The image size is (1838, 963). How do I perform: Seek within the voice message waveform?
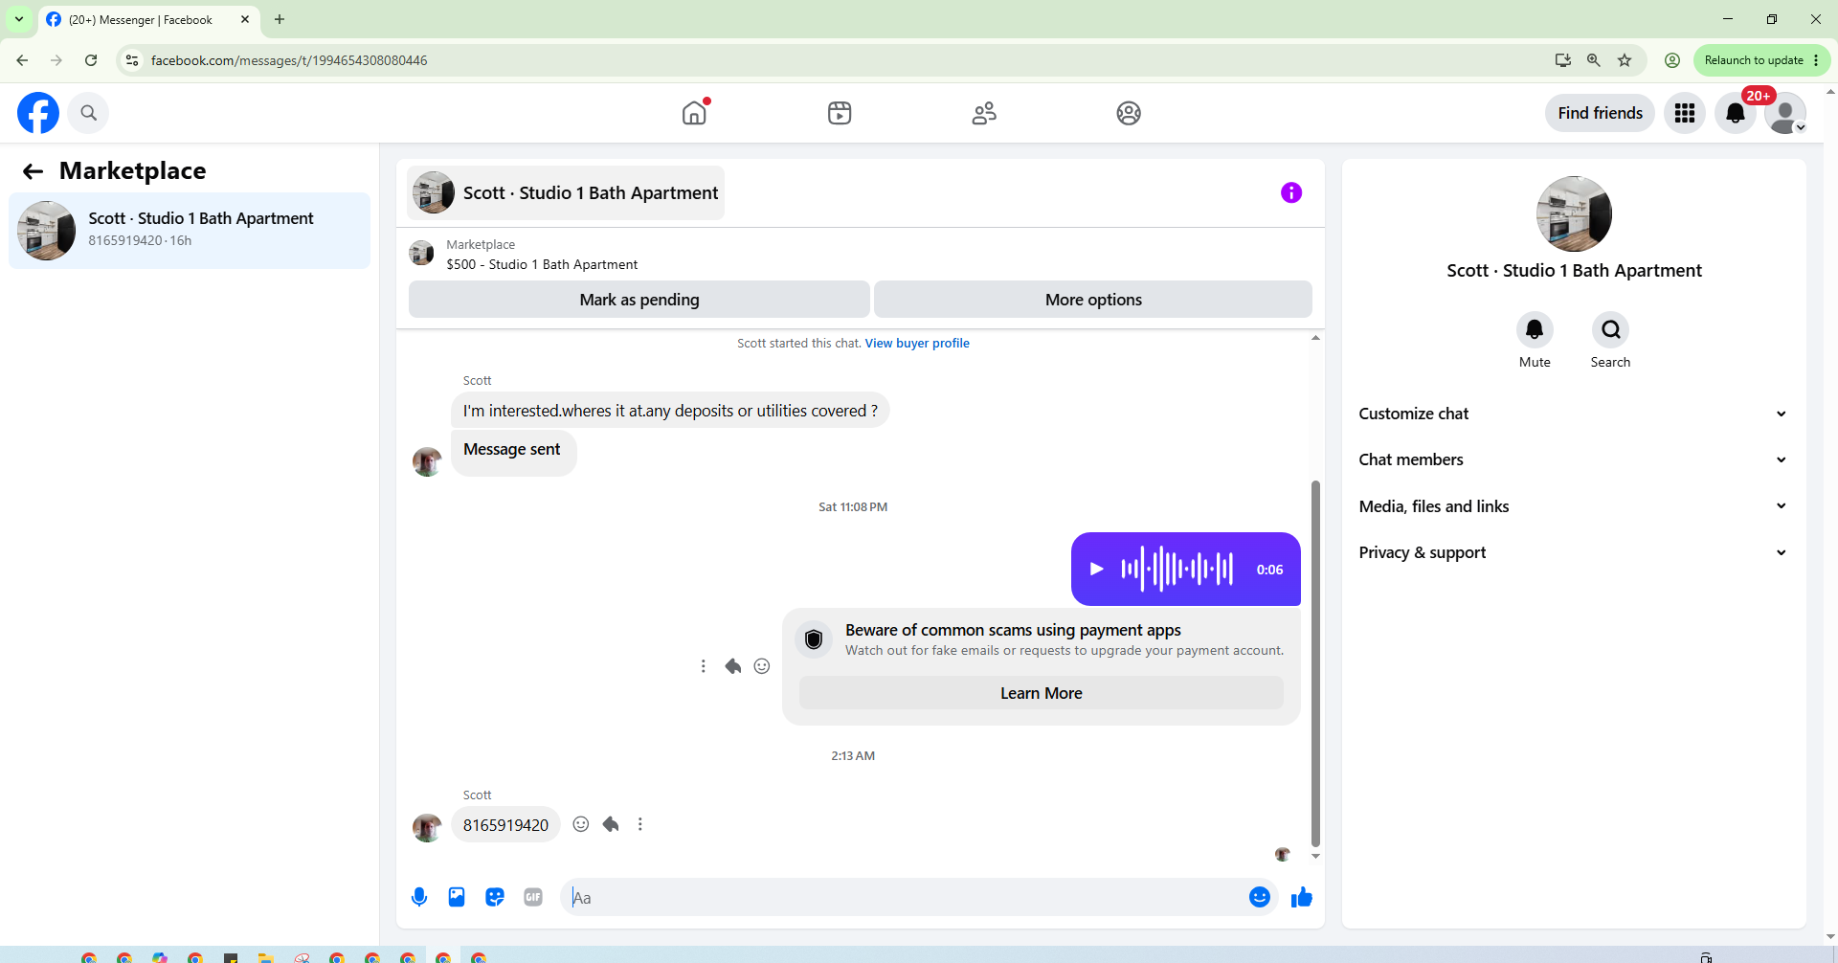1177,569
